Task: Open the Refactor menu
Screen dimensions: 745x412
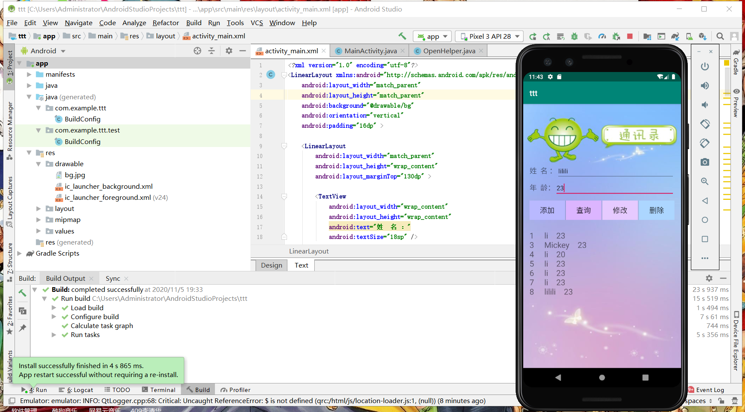Action: pos(165,23)
